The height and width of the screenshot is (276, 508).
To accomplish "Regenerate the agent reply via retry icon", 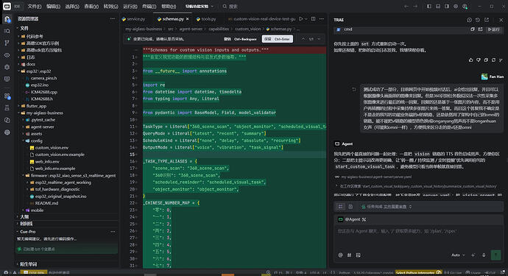I will pyautogui.click(x=493, y=60).
